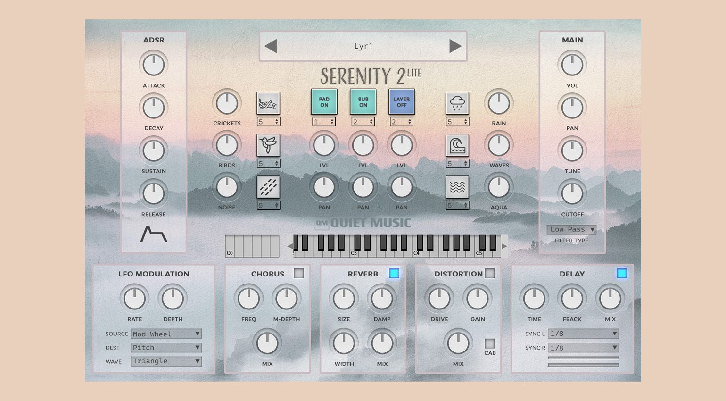
Task: Click the Main PAN knob
Action: point(572,108)
